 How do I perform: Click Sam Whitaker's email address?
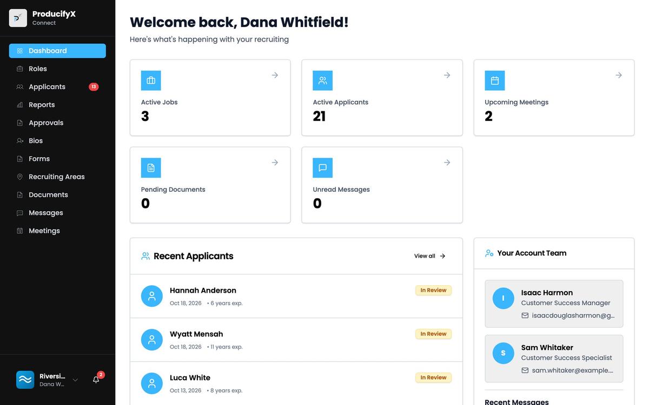pyautogui.click(x=572, y=370)
